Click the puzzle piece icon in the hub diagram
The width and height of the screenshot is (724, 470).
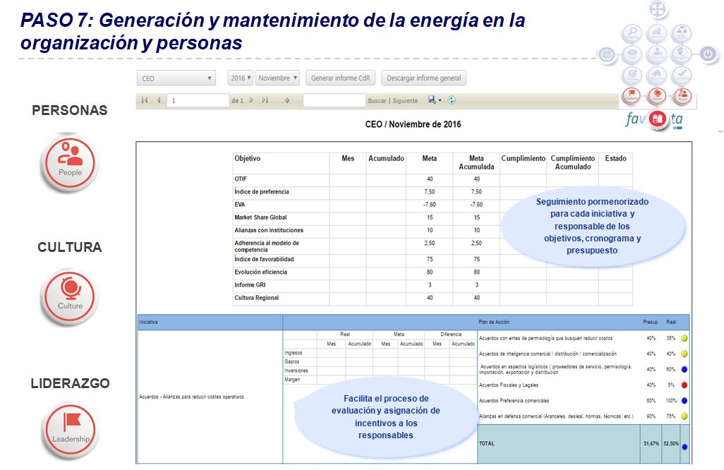point(656,74)
